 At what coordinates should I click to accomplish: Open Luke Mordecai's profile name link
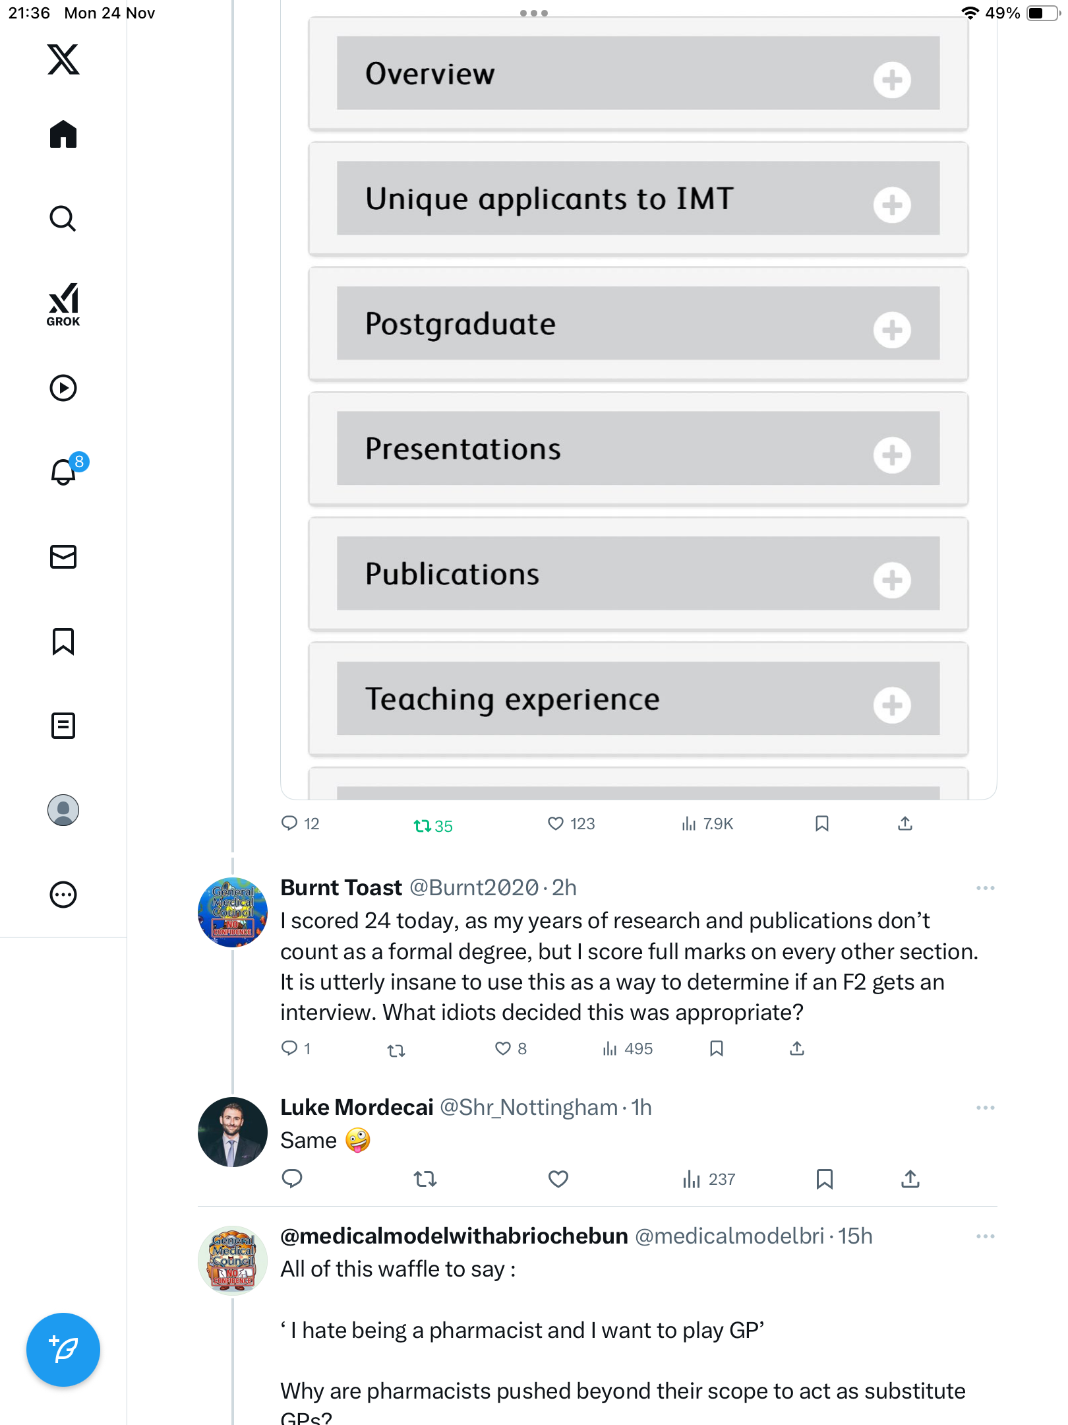coord(357,1107)
